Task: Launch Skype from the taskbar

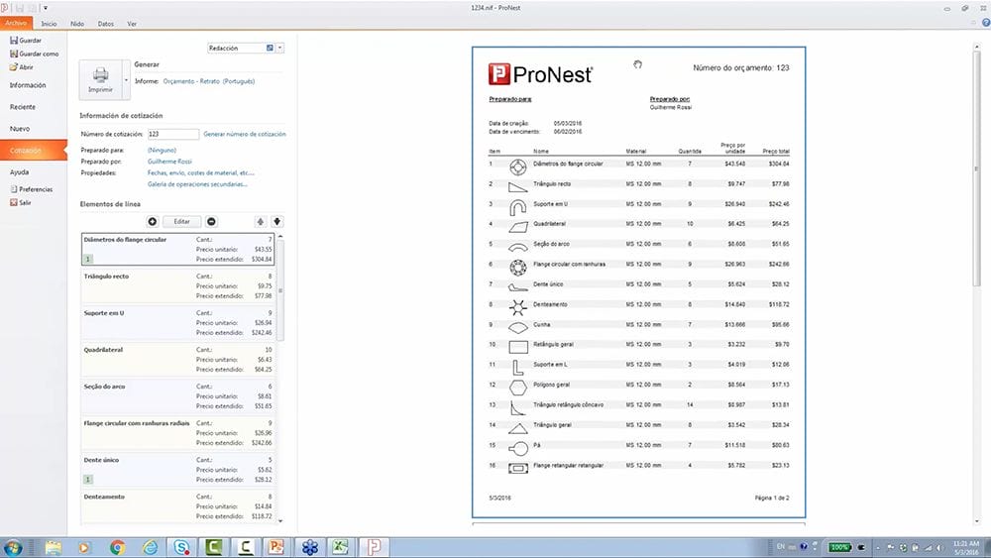Action: [x=181, y=546]
